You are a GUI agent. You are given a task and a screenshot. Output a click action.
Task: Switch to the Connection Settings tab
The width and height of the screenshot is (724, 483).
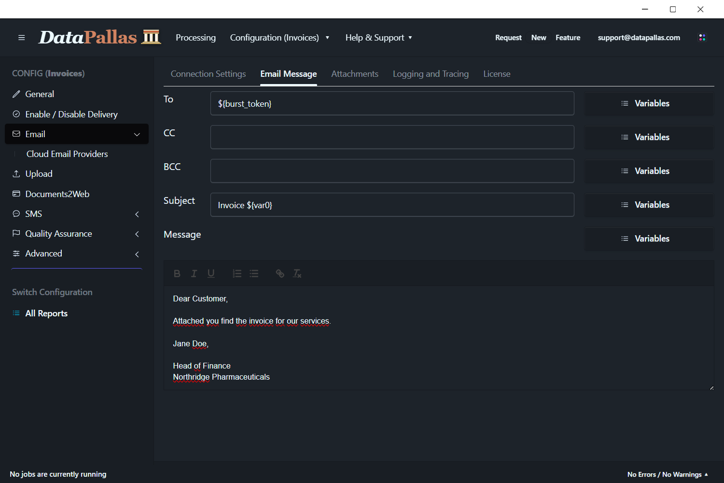tap(208, 74)
